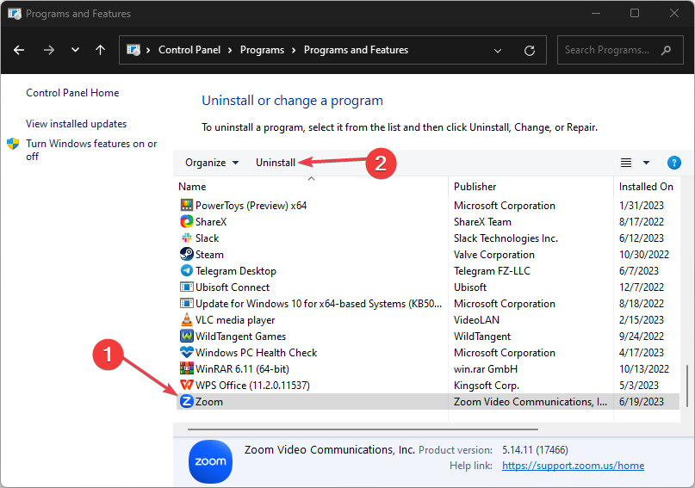
Task: Open recent locations dropdown chevron
Action: (75, 50)
